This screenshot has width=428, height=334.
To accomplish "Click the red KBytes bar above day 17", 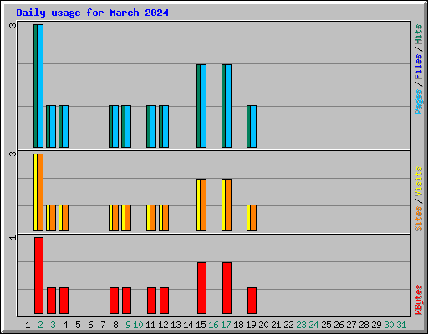I will (227, 288).
